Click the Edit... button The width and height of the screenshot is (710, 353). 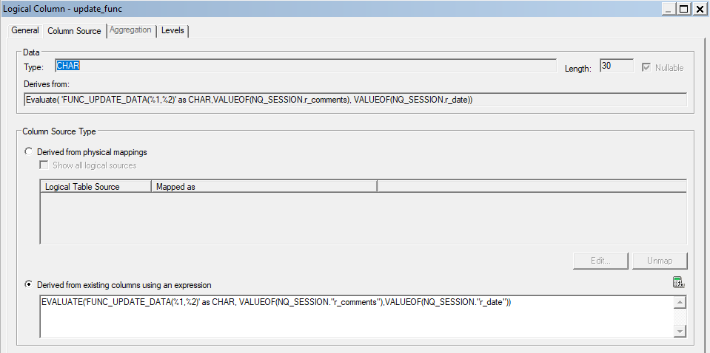coord(601,261)
